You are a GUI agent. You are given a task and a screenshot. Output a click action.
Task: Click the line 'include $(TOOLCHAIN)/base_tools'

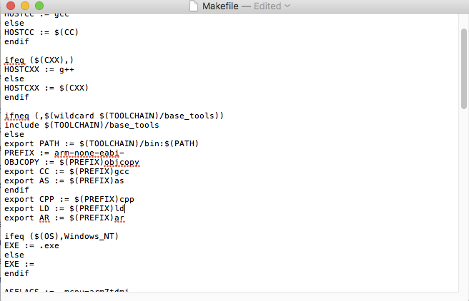click(82, 125)
